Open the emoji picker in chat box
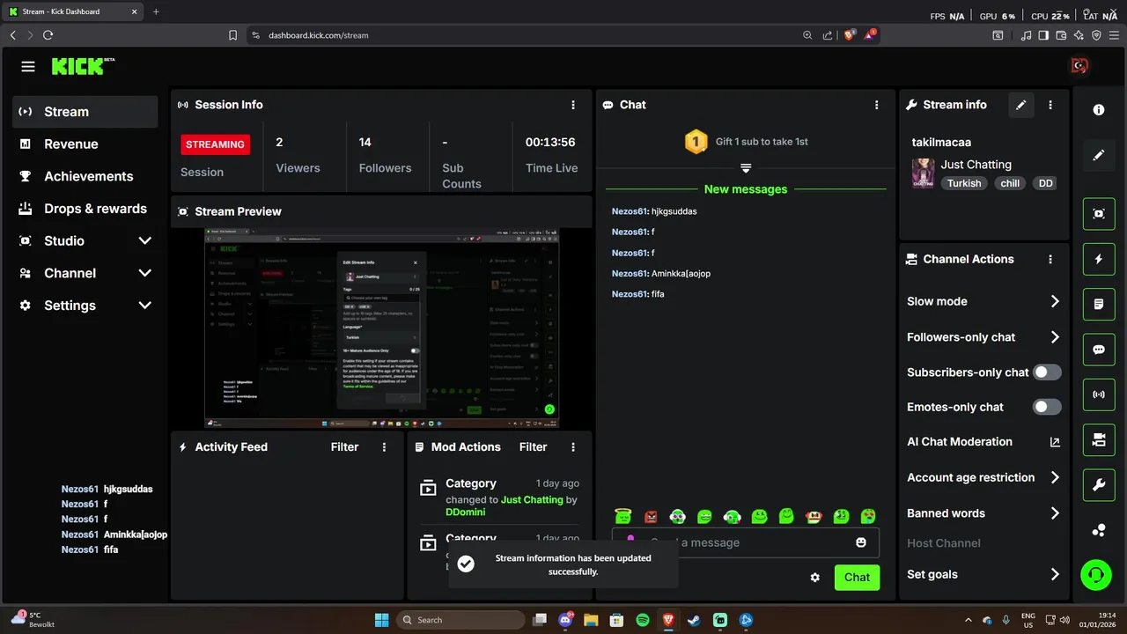This screenshot has height=634, width=1127. click(x=861, y=542)
